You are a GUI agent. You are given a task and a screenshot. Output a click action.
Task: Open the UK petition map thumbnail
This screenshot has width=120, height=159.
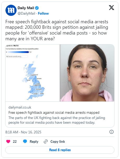click(x=33, y=73)
